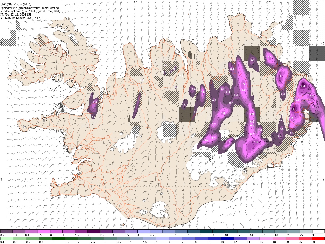Select the 2.2 precipitation value on map
Image resolution: width=325 pixels, height=244 pixels.
[292, 109]
